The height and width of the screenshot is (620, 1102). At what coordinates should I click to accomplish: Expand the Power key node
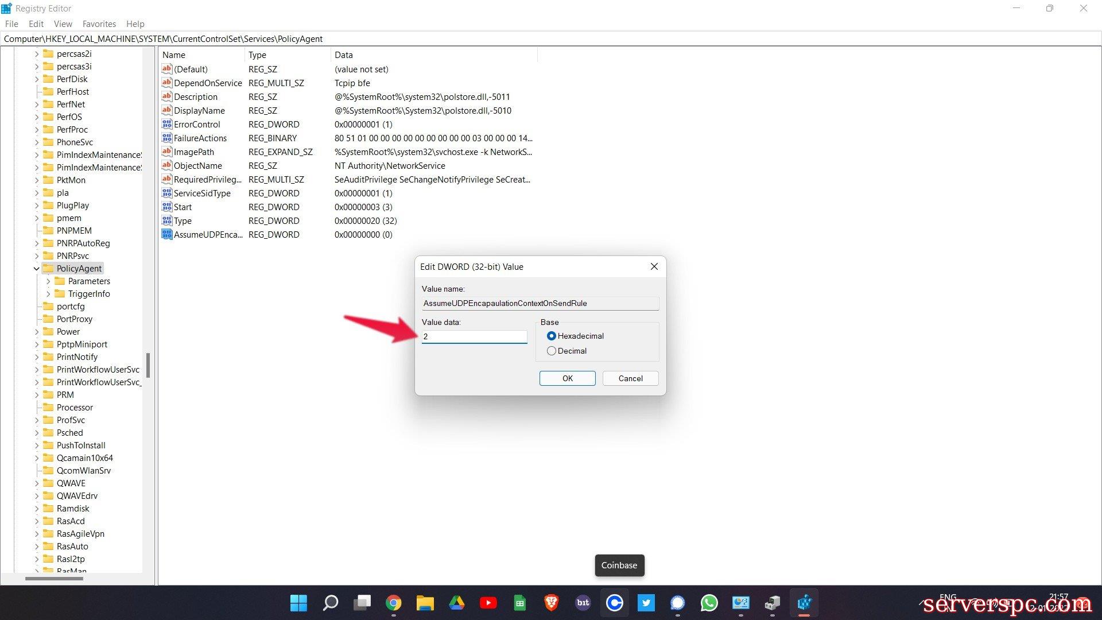37,331
